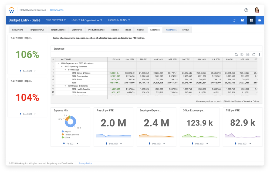This screenshot has height=173, width=270.
Task: Toggle the pin on T&E per FTE card
Action: [x=236, y=144]
